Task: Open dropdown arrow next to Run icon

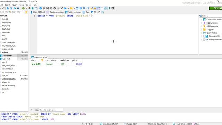Action: (68, 8)
